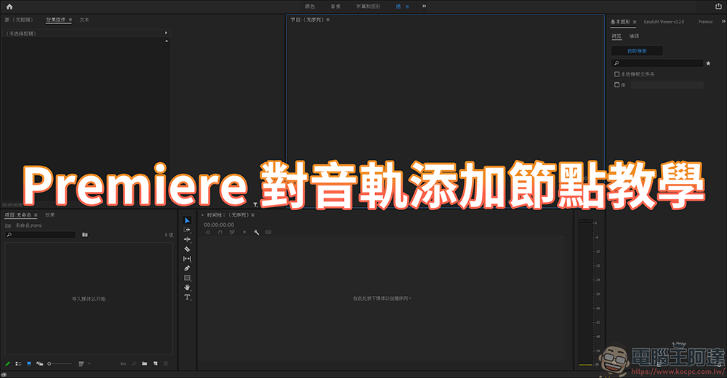Enable the library checkbox
Screen dimensions: 727x378
click(616, 85)
